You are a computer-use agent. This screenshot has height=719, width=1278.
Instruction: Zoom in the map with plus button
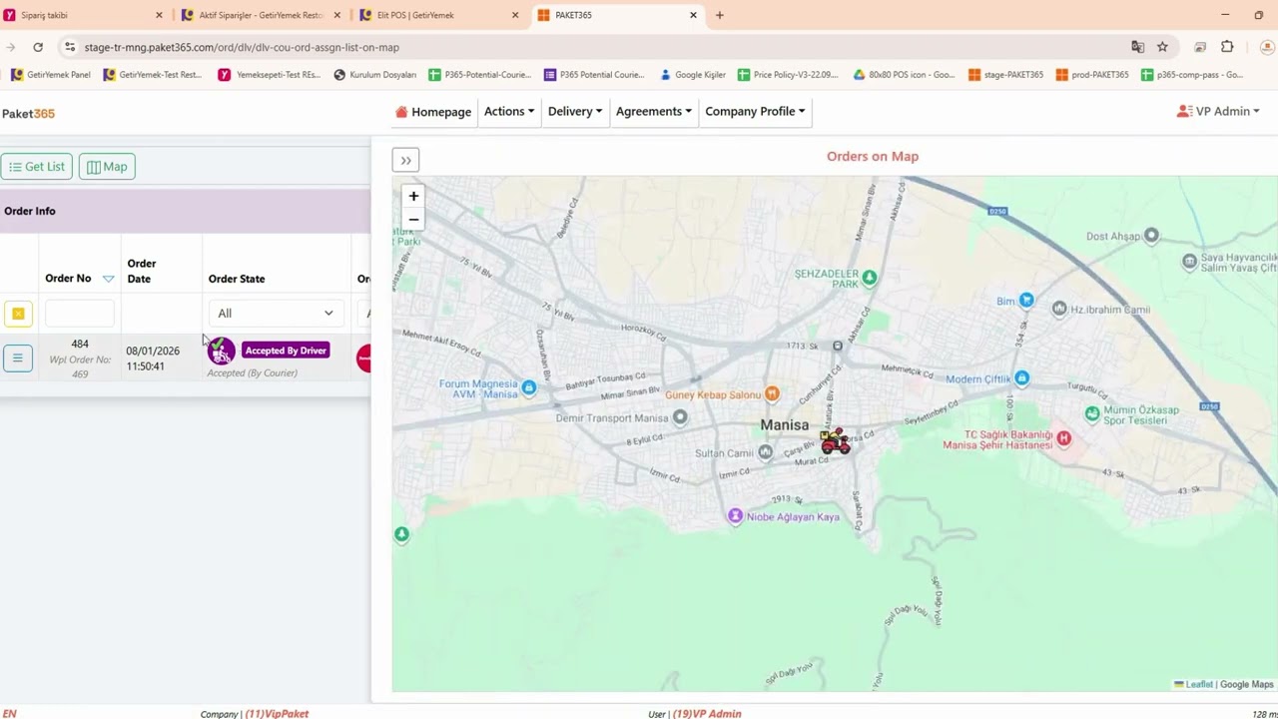coord(413,197)
